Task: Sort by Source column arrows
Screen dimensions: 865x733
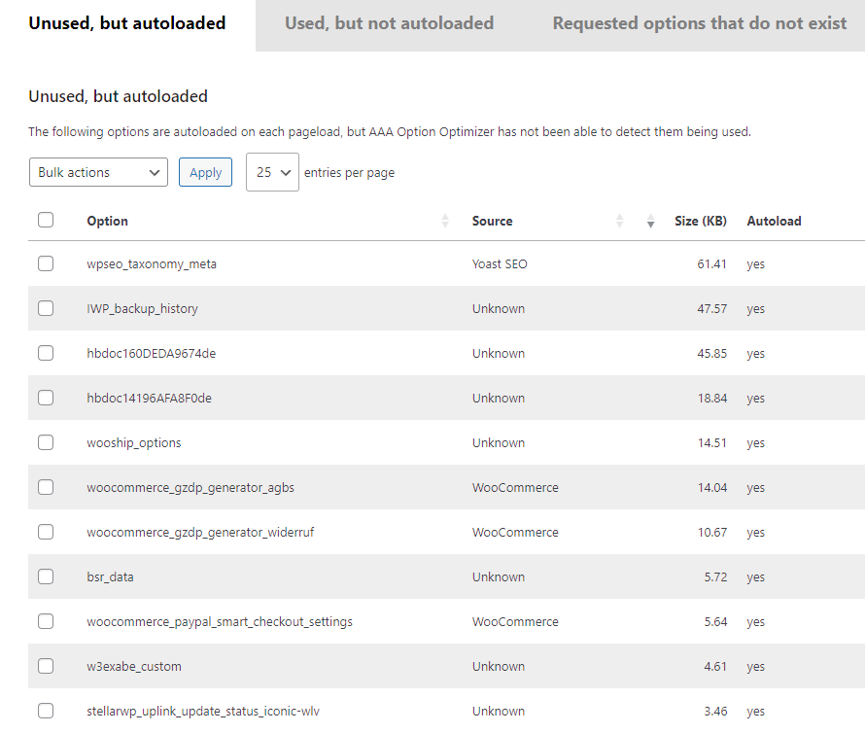Action: point(619,221)
